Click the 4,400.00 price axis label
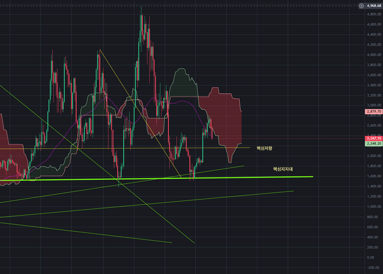 (374, 34)
